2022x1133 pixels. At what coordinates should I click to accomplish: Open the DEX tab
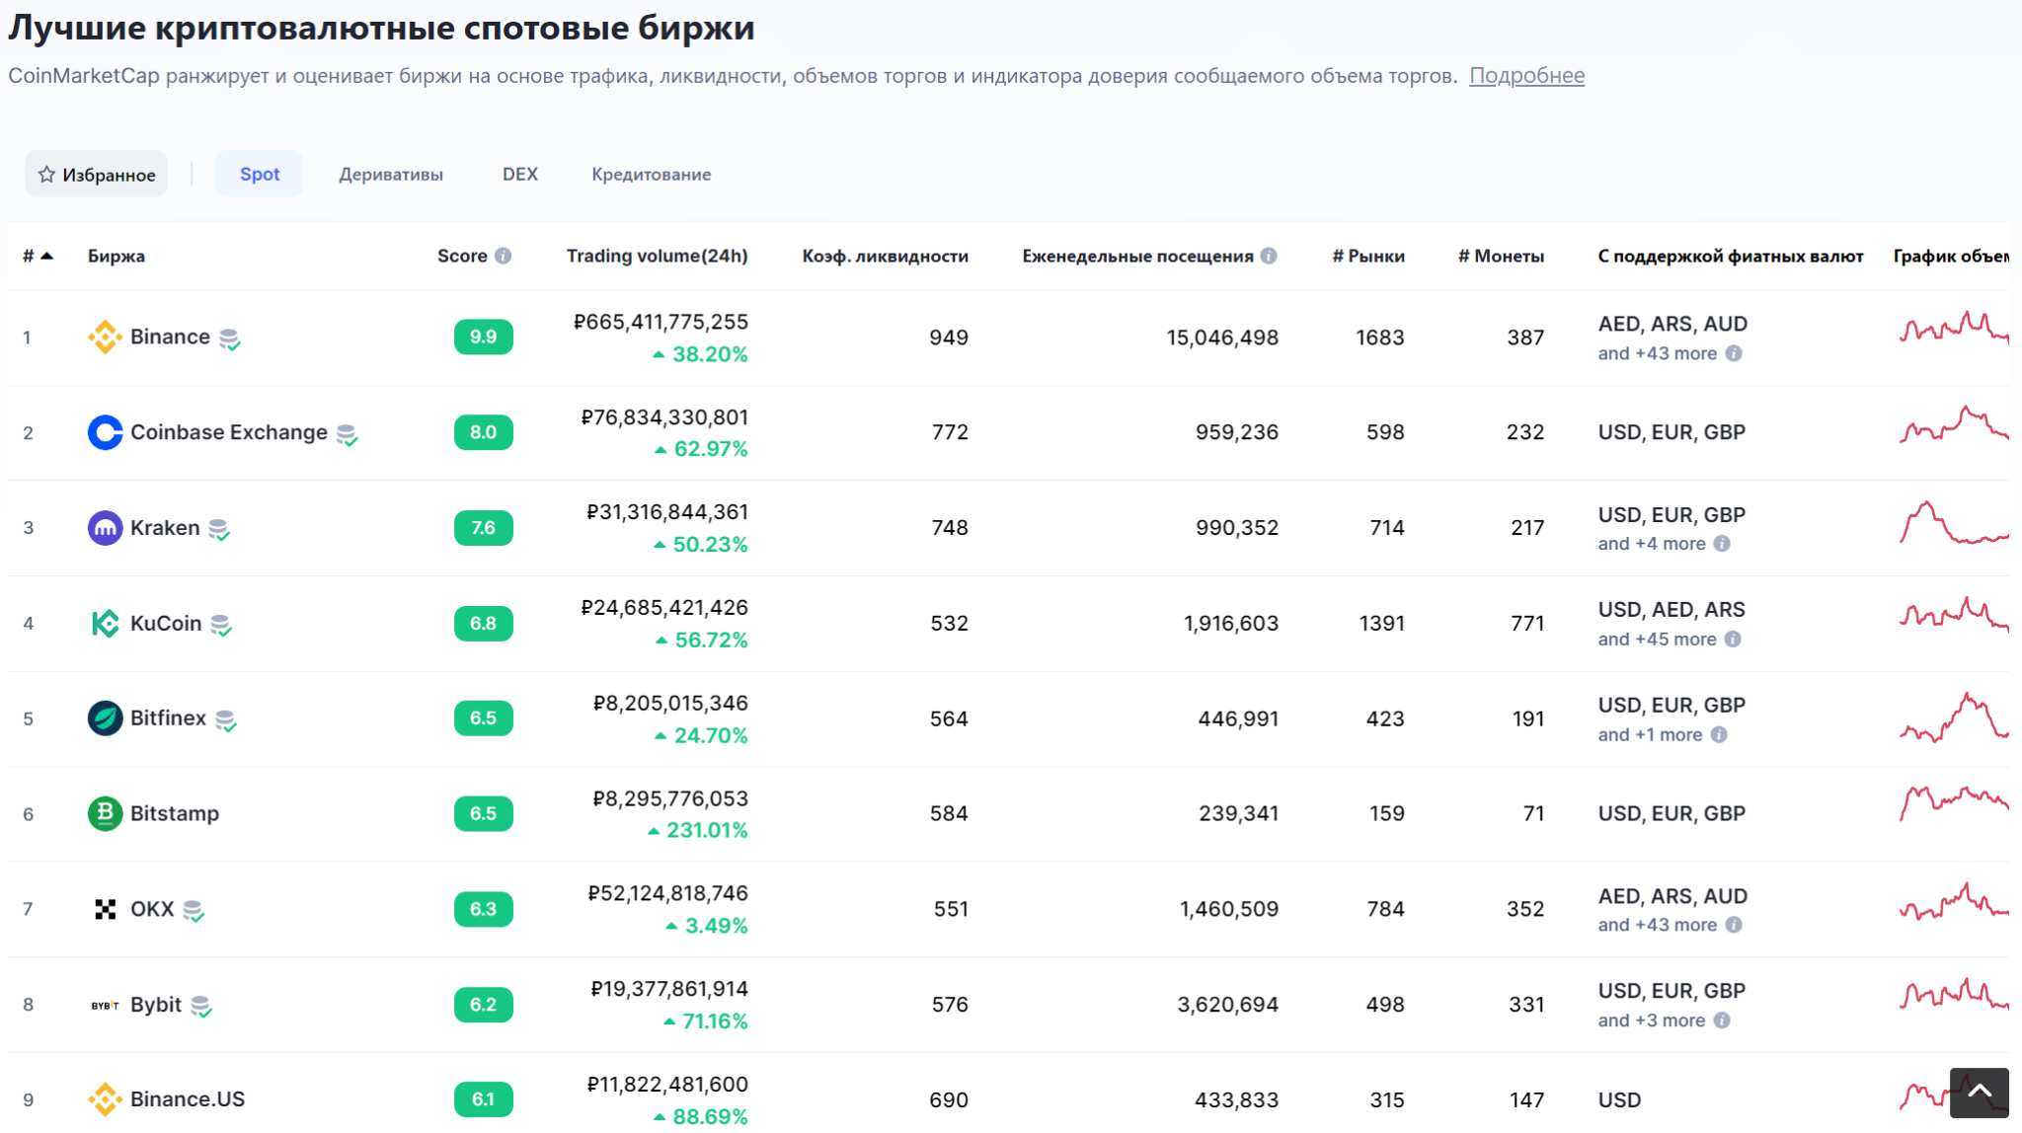pos(517,174)
